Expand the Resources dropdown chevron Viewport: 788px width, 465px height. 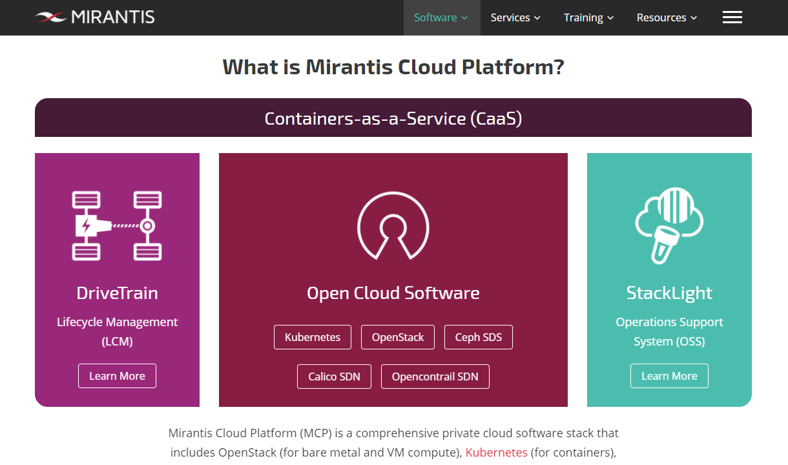point(694,18)
